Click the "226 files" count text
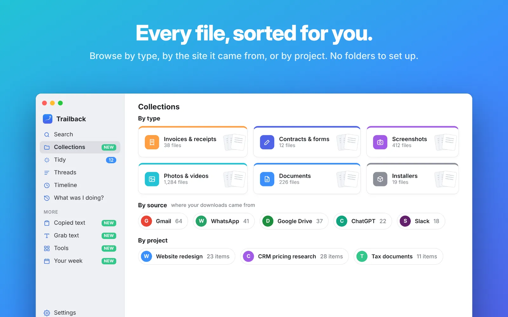Image resolution: width=508 pixels, height=317 pixels. click(x=289, y=182)
